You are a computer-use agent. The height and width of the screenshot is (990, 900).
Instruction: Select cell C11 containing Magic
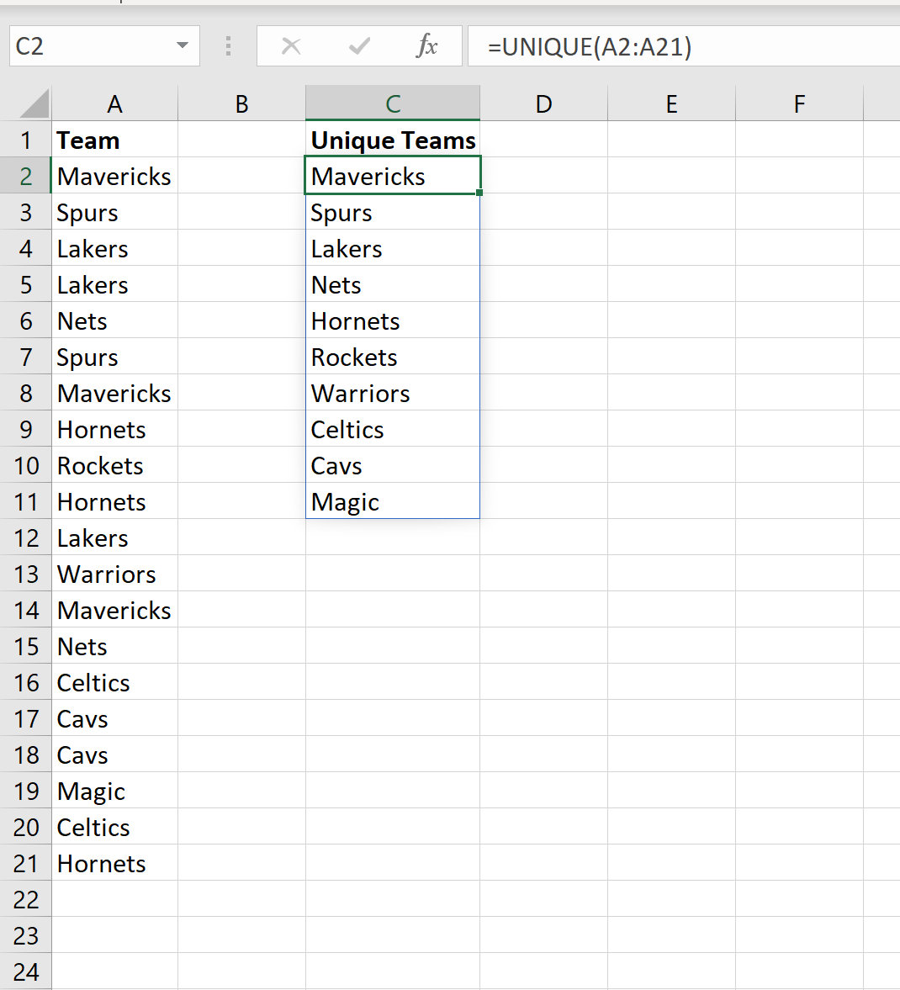[x=393, y=502]
